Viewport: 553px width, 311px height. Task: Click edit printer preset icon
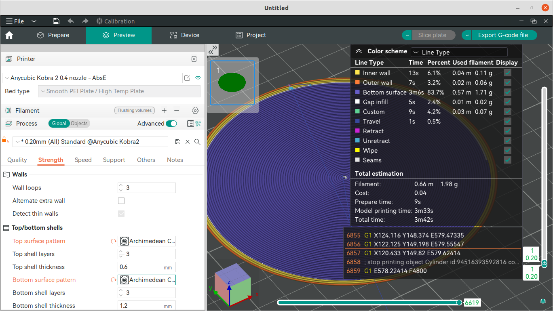[x=187, y=78]
